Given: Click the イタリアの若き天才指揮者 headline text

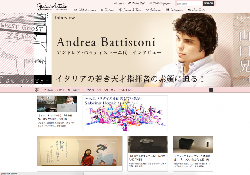Looking at the screenshot, I should pyautogui.click(x=129, y=79).
